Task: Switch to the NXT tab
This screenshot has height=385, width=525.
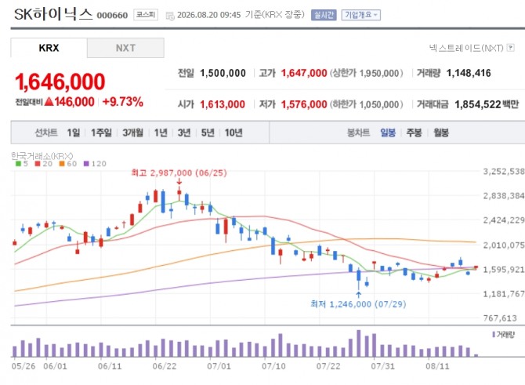Action: pyautogui.click(x=125, y=48)
